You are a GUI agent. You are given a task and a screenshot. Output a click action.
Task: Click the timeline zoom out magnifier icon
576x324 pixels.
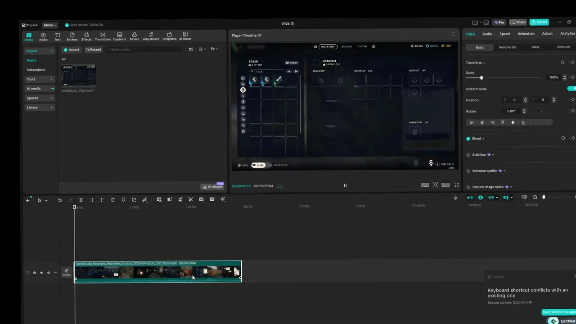pyautogui.click(x=535, y=197)
